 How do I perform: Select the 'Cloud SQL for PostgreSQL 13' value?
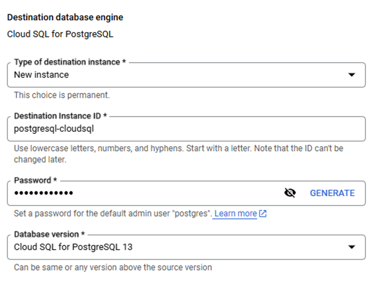click(x=73, y=247)
